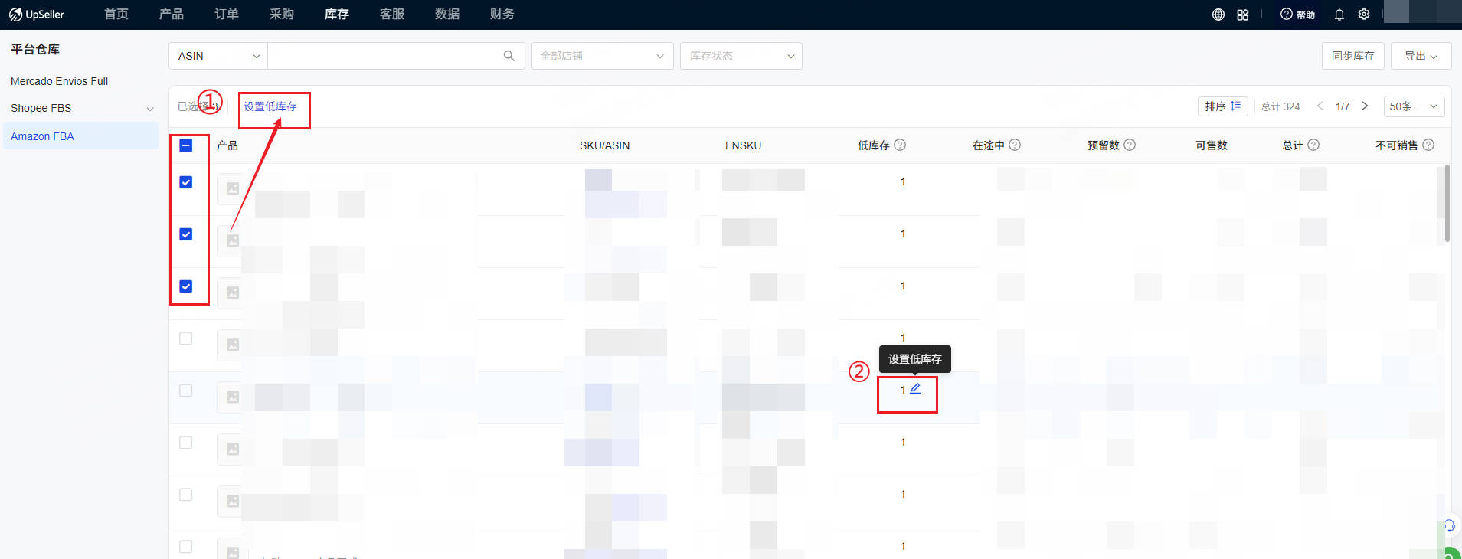This screenshot has width=1462, height=559.
Task: Click the first row low-stock value 1
Action: [x=903, y=181]
